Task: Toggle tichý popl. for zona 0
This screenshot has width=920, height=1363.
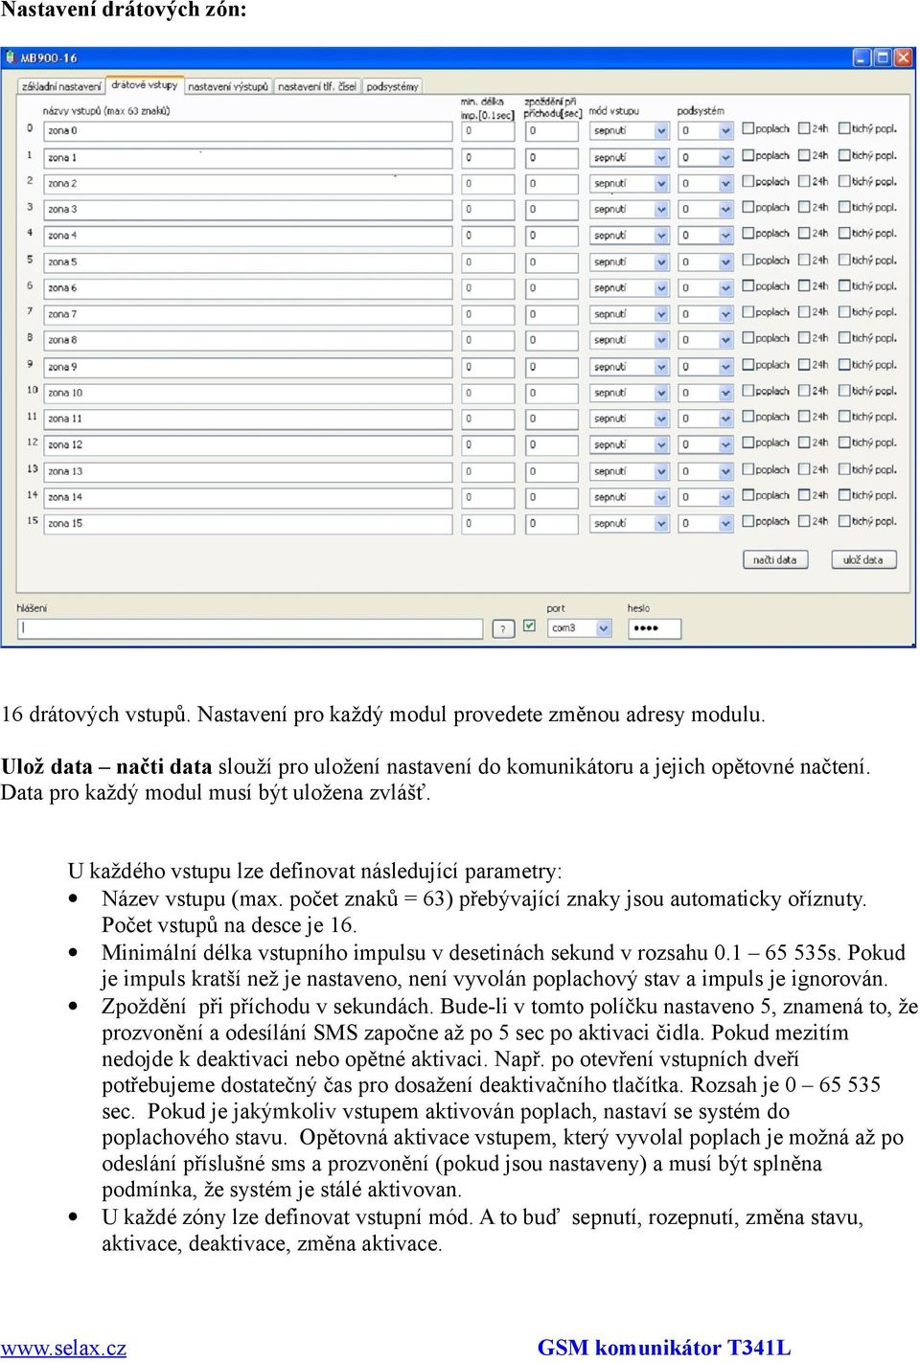Action: coord(844,128)
